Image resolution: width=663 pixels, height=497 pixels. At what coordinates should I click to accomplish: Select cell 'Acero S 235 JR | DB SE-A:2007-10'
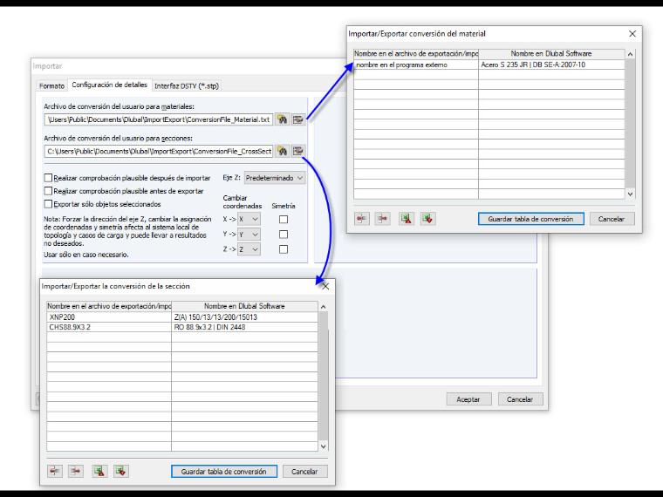[551, 65]
